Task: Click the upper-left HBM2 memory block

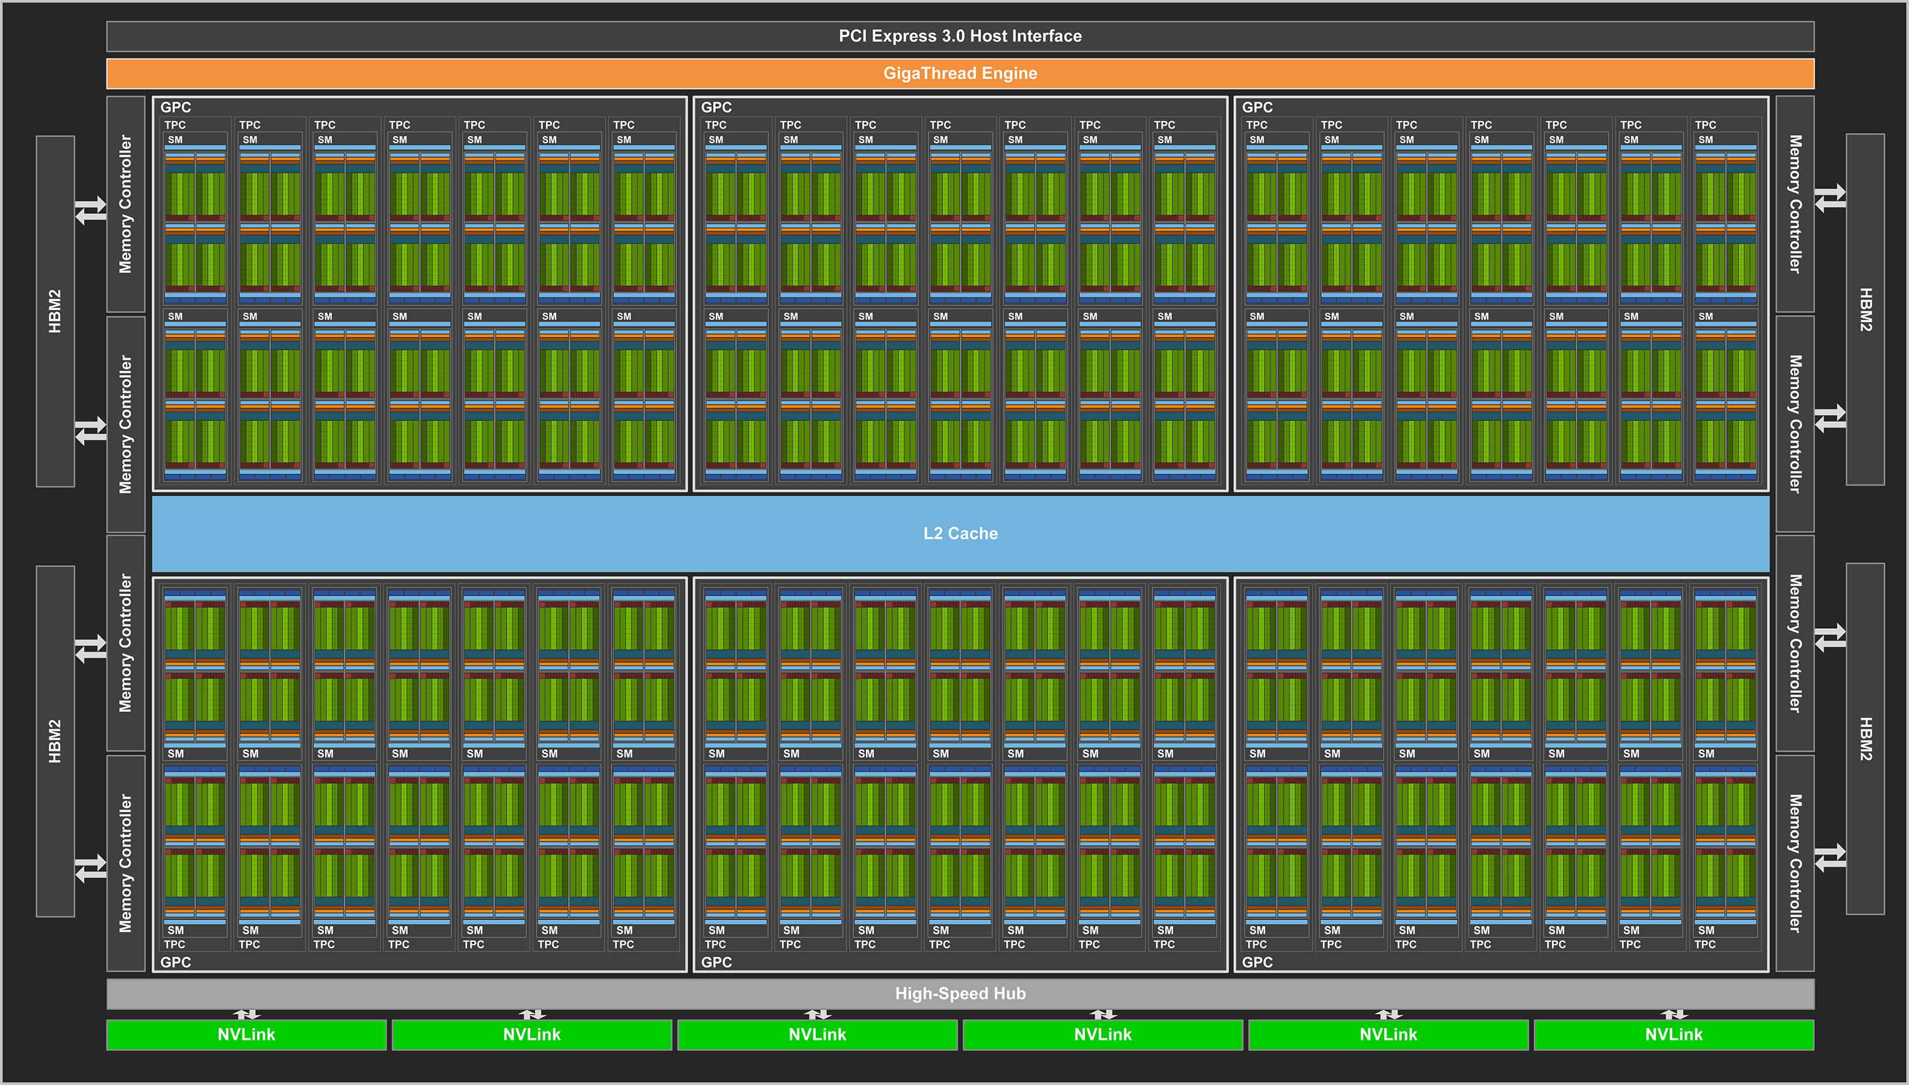Action: [55, 311]
